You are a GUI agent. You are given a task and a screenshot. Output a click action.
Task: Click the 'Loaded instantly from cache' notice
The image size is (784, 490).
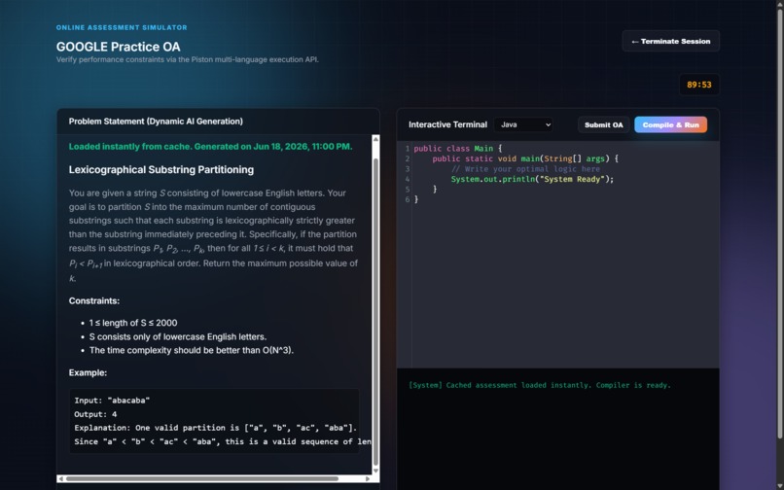tap(210, 147)
